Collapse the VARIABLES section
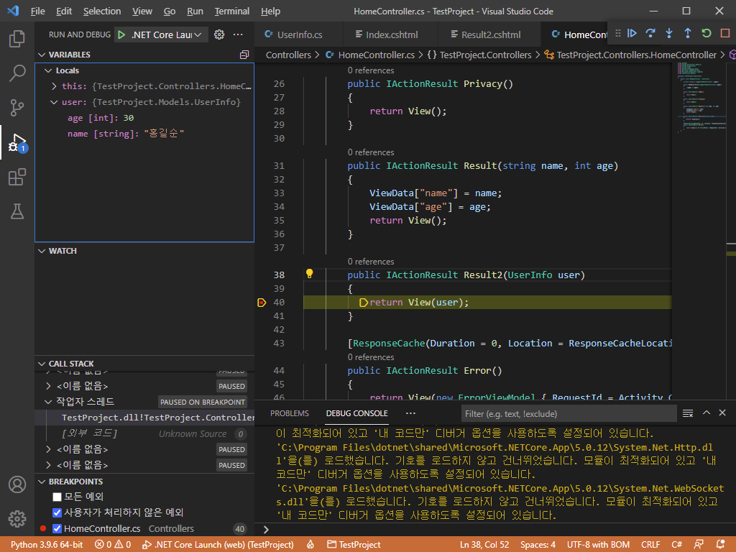Screen dimensions: 736x552 [x=42, y=55]
